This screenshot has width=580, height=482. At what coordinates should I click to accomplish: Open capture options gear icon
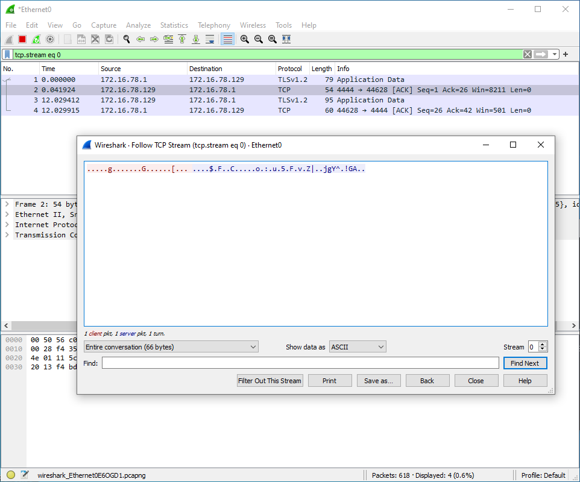(x=50, y=39)
